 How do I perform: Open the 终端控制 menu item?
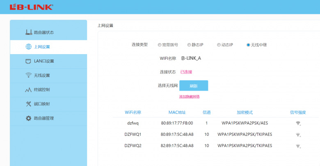click(48, 90)
